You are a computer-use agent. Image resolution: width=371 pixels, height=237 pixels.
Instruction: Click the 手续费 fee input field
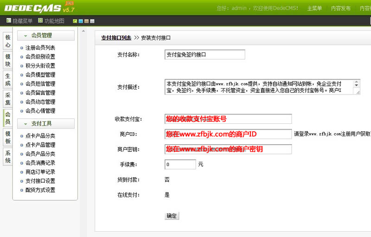pyautogui.click(x=180, y=164)
